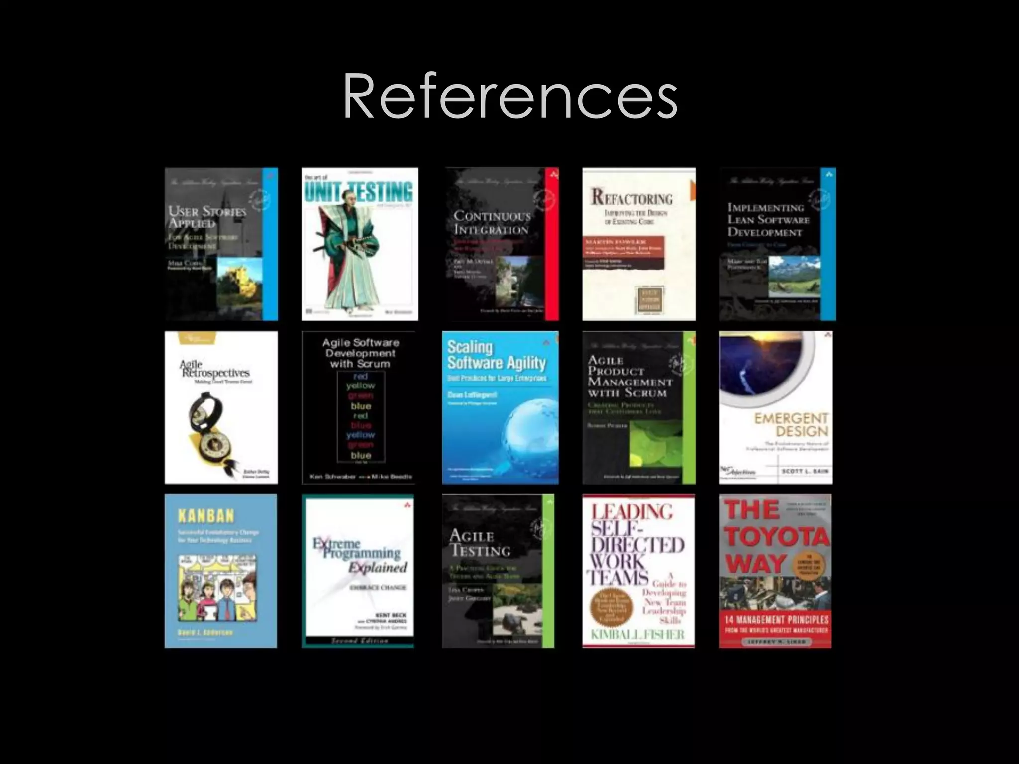Click Agile Software Development with Scrum cover
Viewport: 1019px width, 764px height.
(x=359, y=408)
